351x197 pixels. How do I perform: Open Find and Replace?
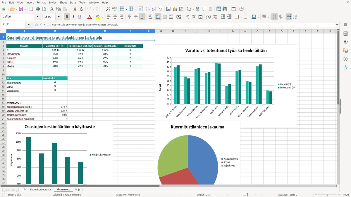[x=108, y=9]
